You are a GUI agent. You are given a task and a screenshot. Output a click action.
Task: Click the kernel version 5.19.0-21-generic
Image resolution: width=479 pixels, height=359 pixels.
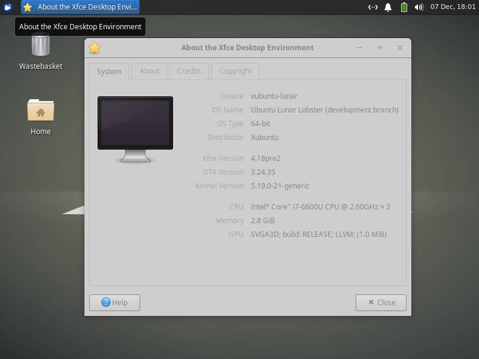280,186
